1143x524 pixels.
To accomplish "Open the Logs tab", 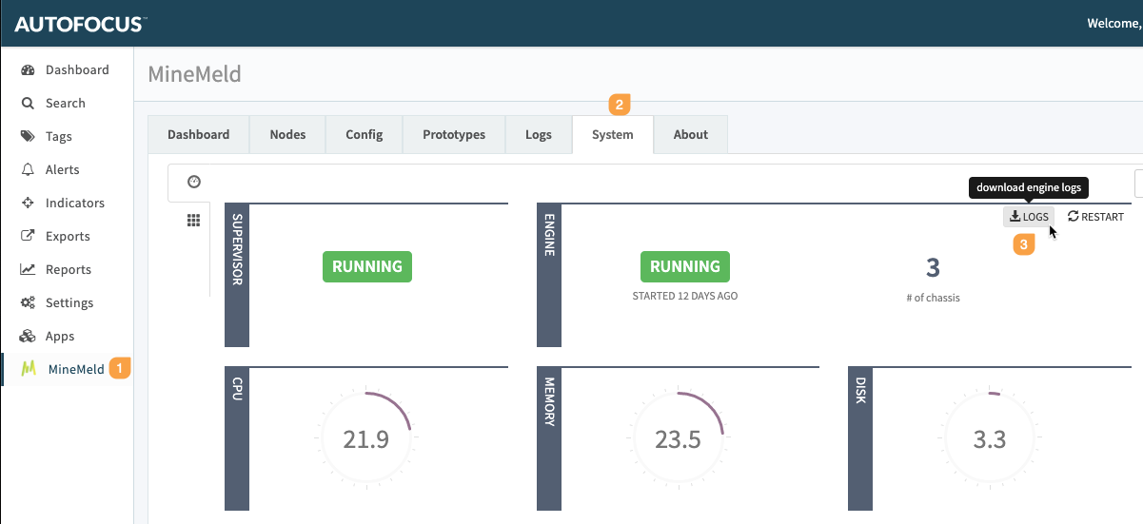I will pyautogui.click(x=538, y=135).
